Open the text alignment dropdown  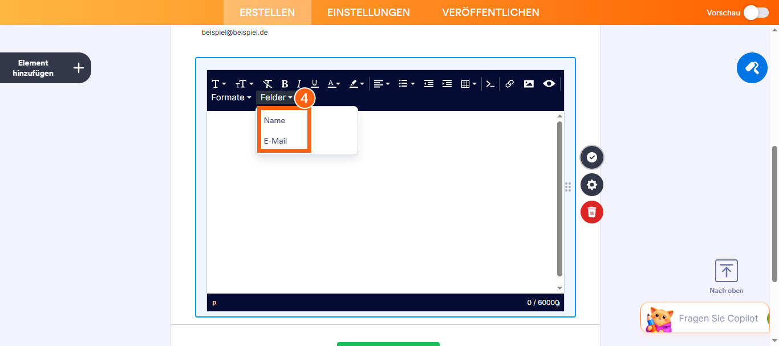coord(382,84)
